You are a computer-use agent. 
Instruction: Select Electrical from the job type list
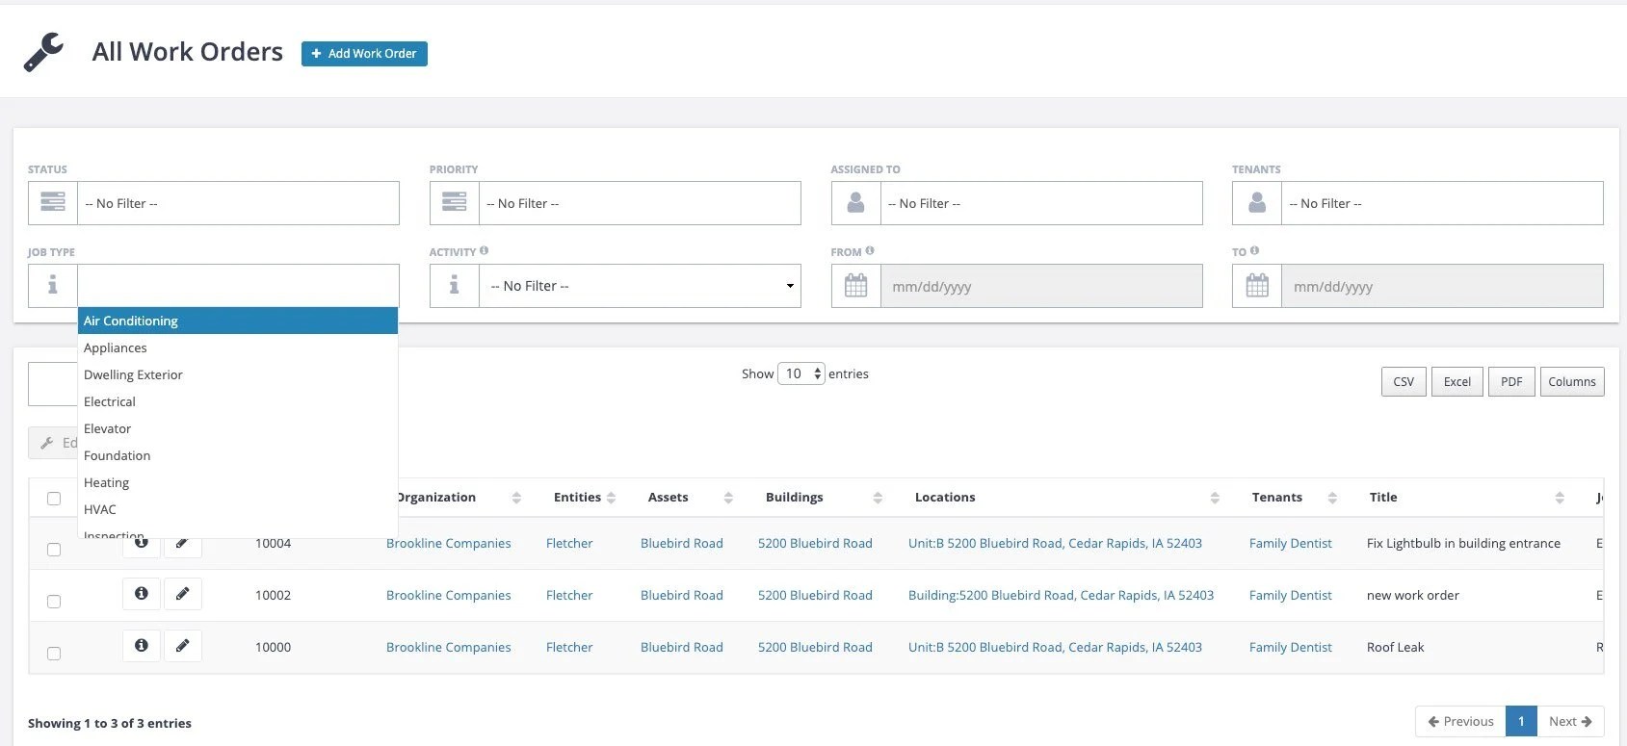pyautogui.click(x=110, y=401)
